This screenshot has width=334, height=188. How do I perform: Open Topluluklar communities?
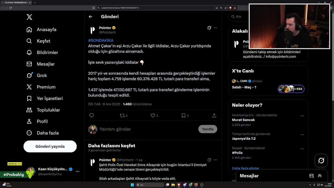43,110
